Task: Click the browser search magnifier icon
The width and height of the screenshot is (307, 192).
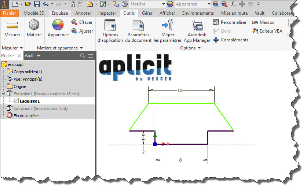Action: pyautogui.click(x=83, y=56)
